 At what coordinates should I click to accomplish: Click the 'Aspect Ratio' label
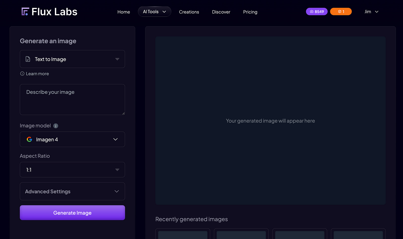coord(35,156)
